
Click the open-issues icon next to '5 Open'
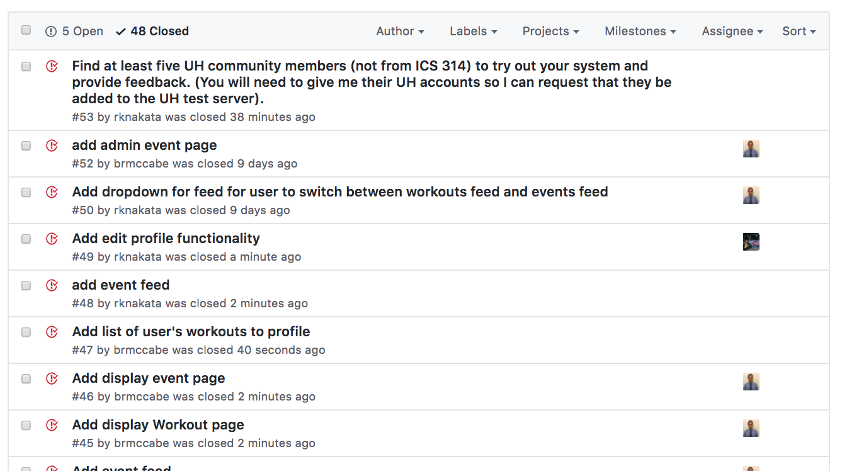point(51,31)
